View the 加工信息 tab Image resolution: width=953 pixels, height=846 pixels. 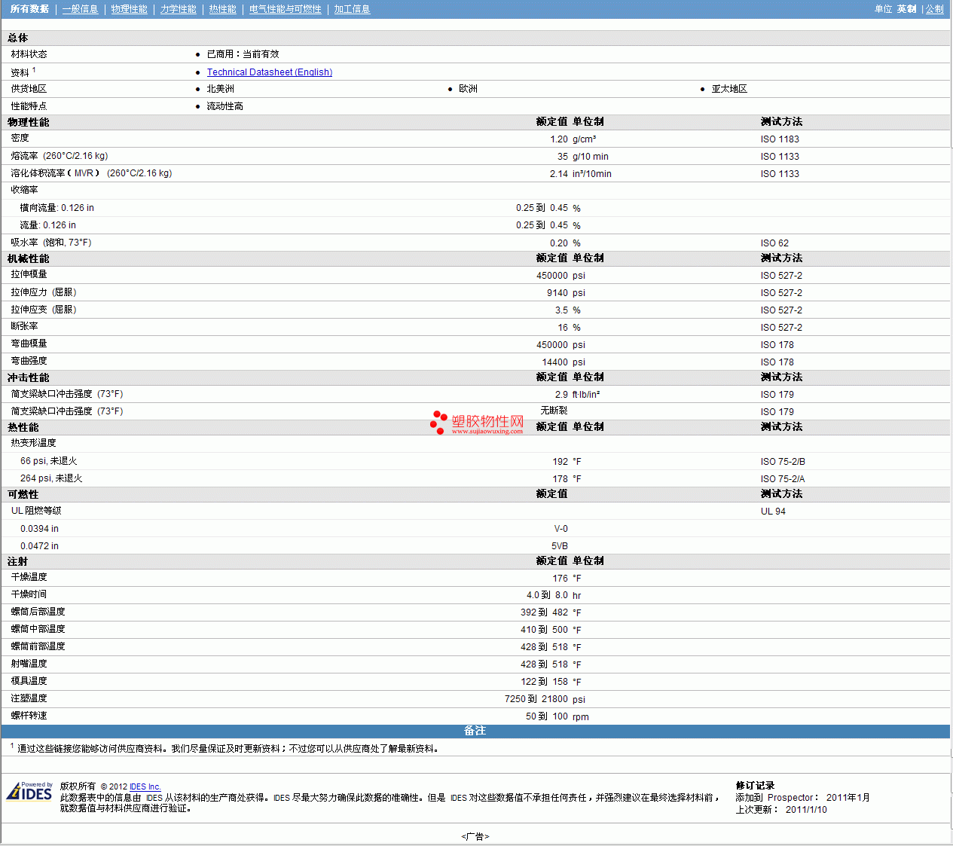[352, 9]
